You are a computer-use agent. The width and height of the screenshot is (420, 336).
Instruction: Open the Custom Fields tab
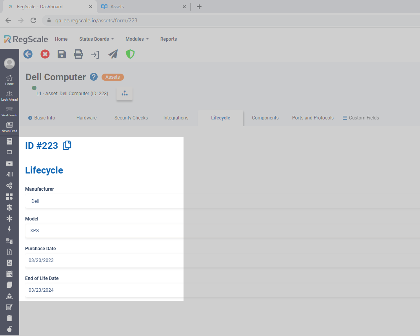(x=361, y=118)
